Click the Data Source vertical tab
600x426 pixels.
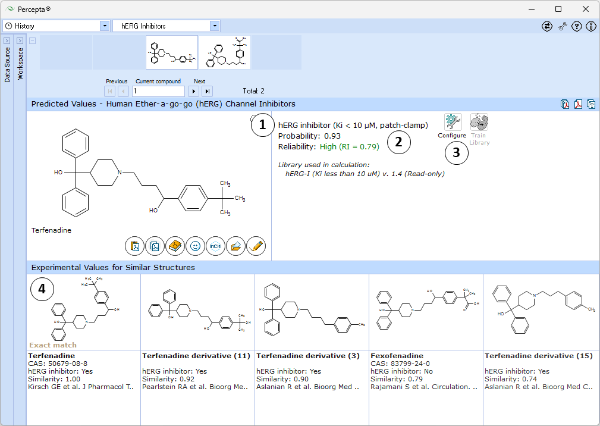point(7,65)
